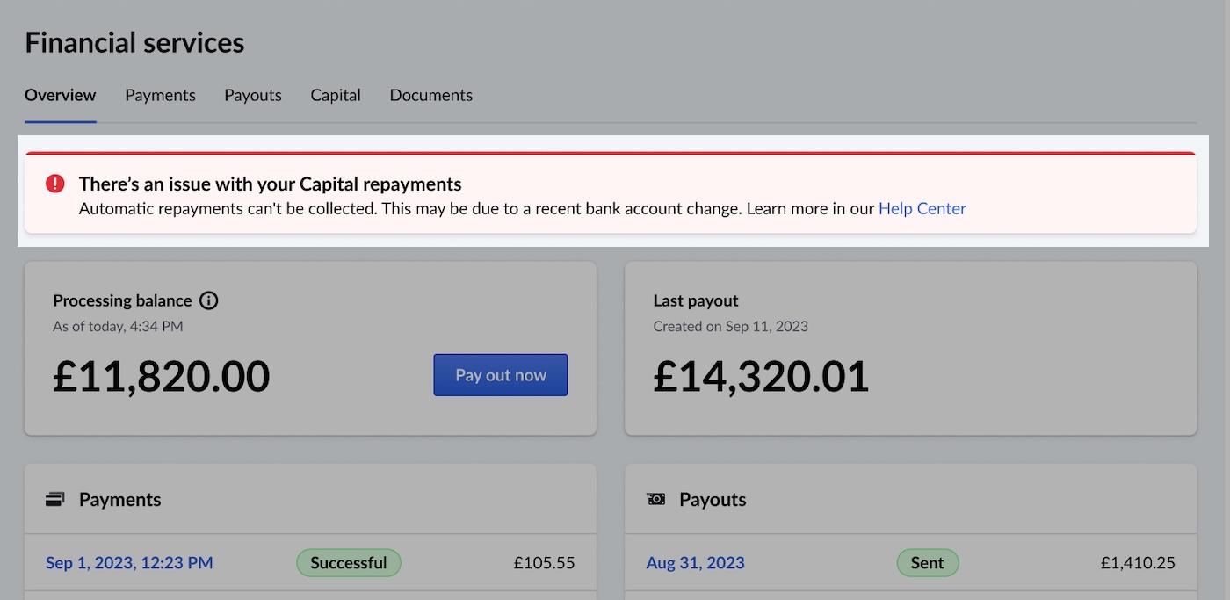Click the red alert icon in the error banner
This screenshot has height=600, width=1230.
coord(54,183)
